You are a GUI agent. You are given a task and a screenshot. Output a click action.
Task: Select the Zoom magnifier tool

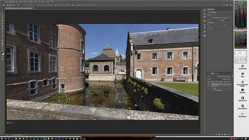2,46
